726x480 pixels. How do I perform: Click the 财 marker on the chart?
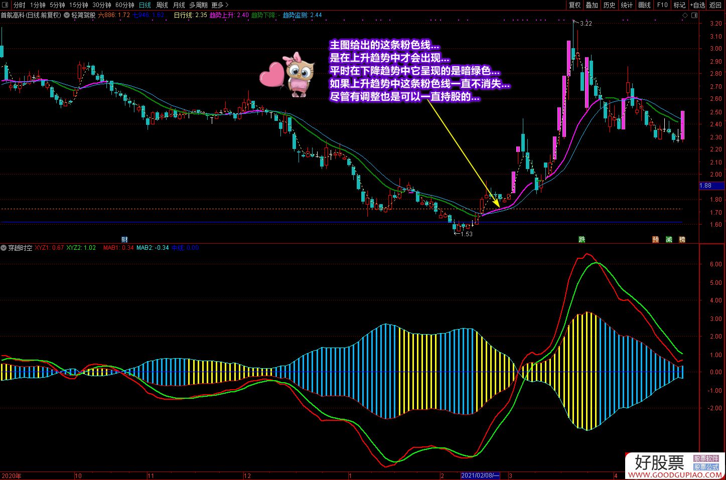pos(124,239)
